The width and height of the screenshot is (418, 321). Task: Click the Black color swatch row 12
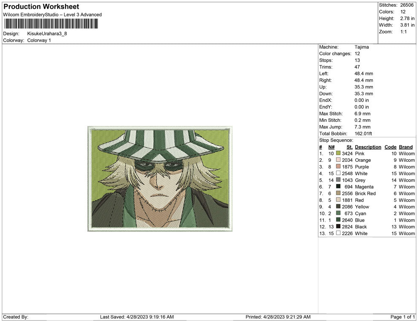point(338,227)
